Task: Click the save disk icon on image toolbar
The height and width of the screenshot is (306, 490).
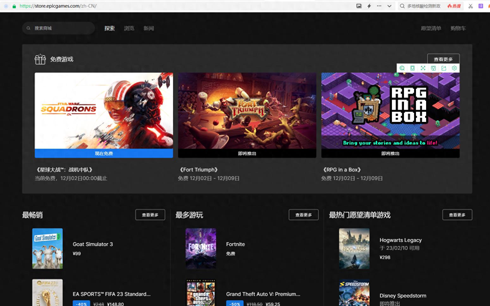Action: coord(433,68)
